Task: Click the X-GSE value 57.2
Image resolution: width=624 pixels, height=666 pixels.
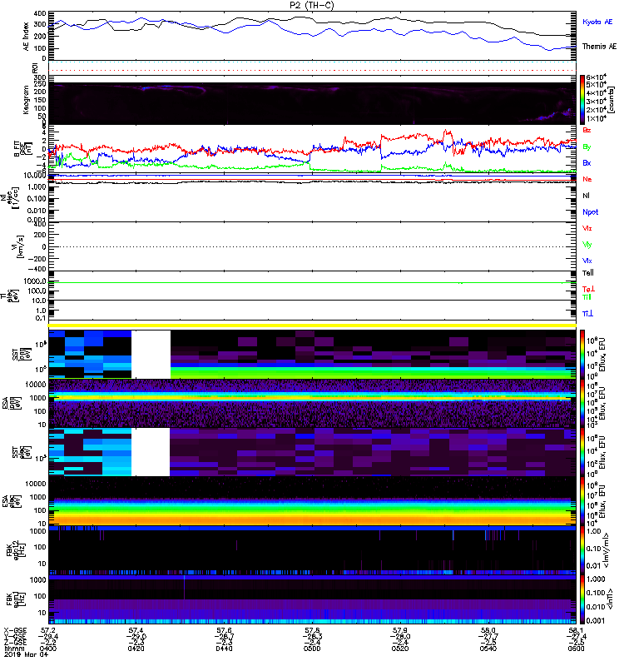Action: [x=48, y=631]
